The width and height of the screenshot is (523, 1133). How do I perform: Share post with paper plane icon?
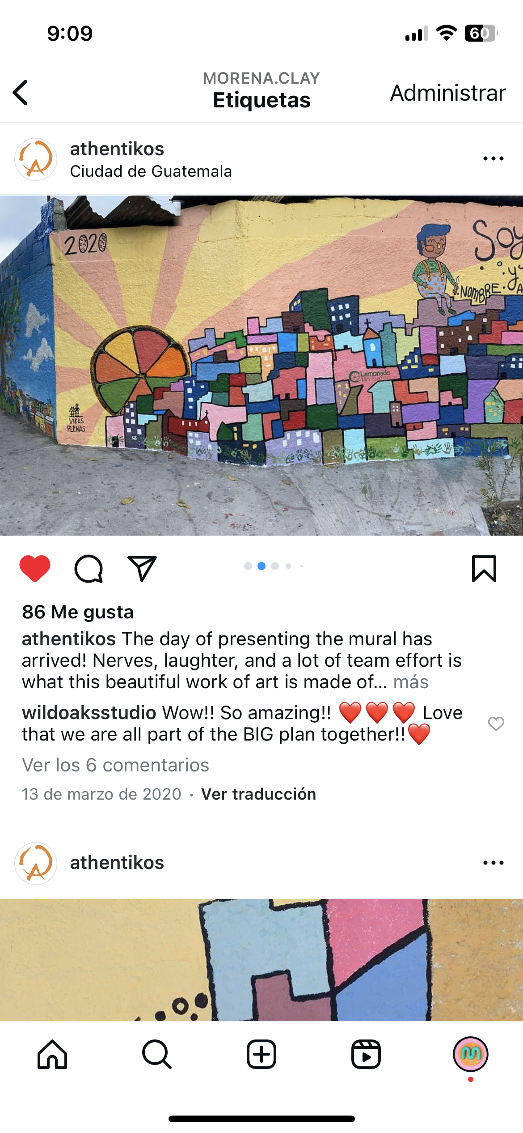coord(142,568)
